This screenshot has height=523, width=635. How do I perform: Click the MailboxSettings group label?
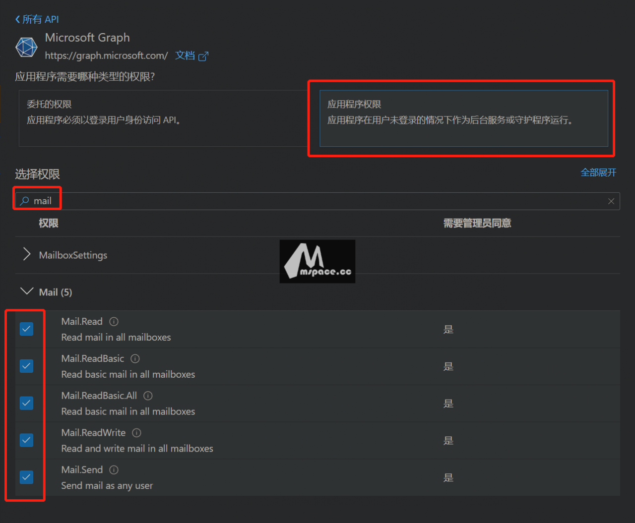click(x=73, y=255)
